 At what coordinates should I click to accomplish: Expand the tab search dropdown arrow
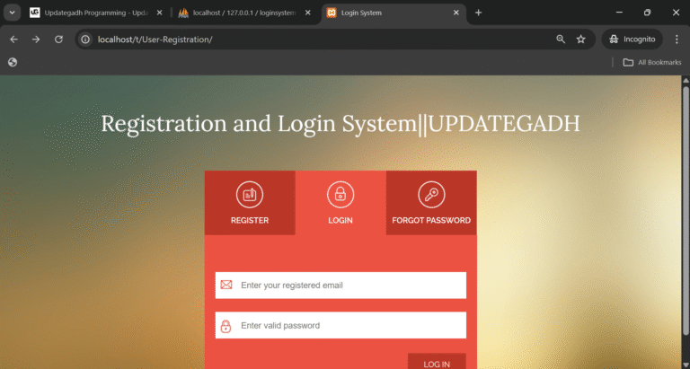(13, 13)
